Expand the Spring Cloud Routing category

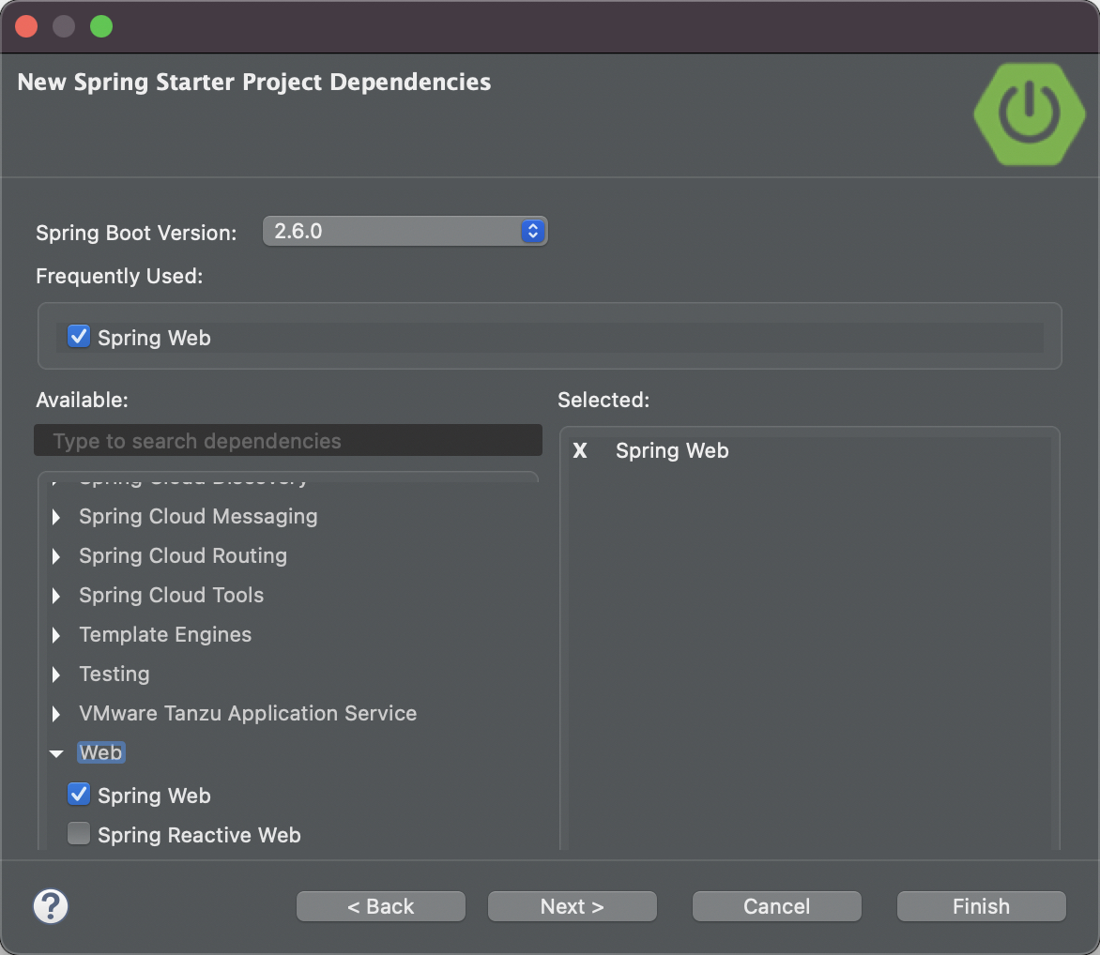tap(56, 556)
